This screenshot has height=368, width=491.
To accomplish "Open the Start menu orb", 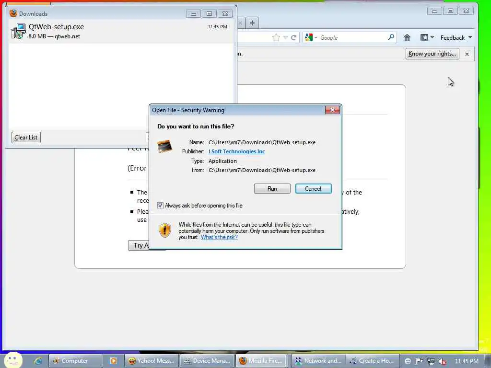I will pos(13,360).
